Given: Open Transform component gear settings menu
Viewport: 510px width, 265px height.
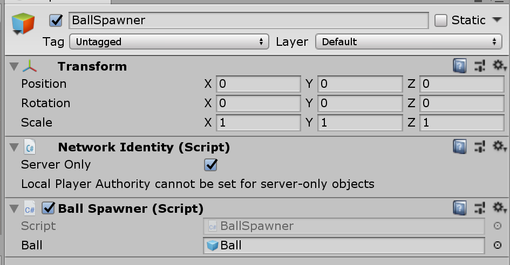Looking at the screenshot, I should pyautogui.click(x=499, y=66).
